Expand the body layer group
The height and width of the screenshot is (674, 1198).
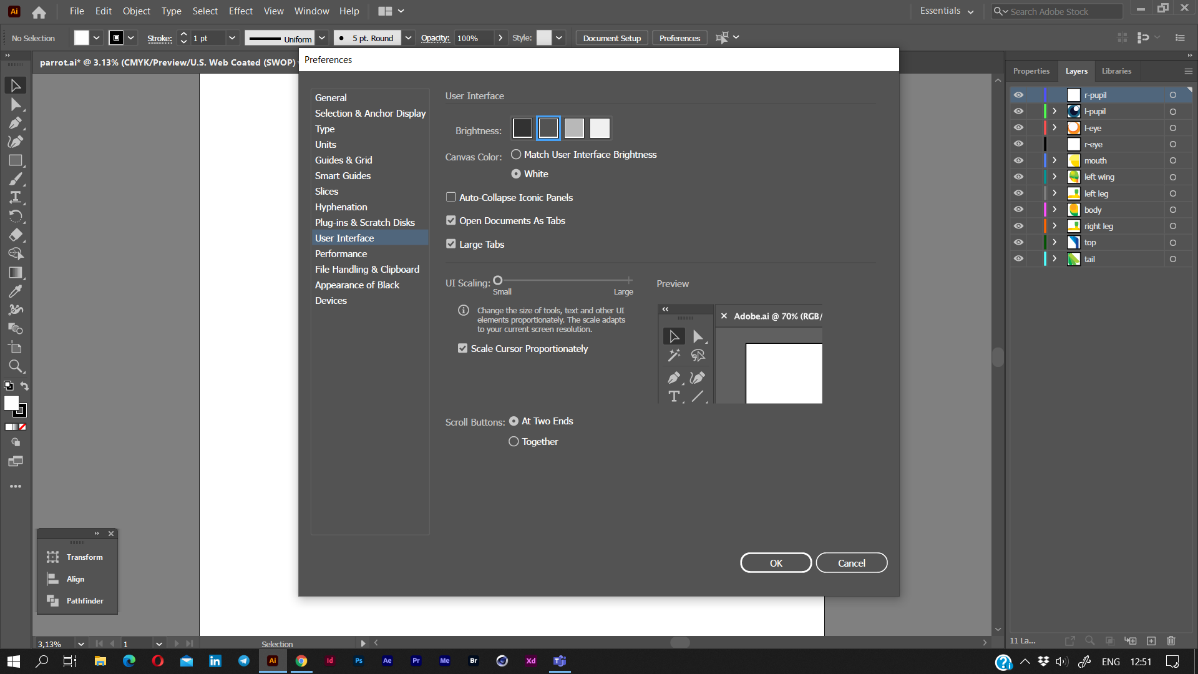(x=1056, y=210)
